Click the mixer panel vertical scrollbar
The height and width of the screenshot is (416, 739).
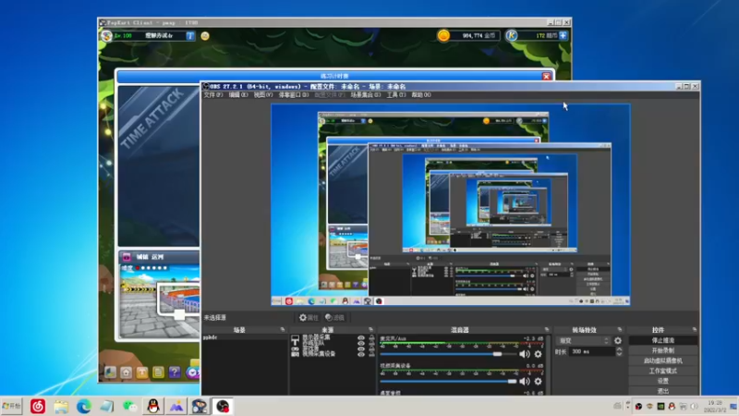click(548, 364)
